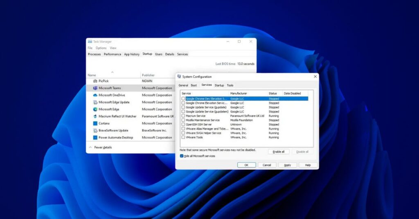
Task: Open the File menu in Task Manager
Action: (90, 48)
